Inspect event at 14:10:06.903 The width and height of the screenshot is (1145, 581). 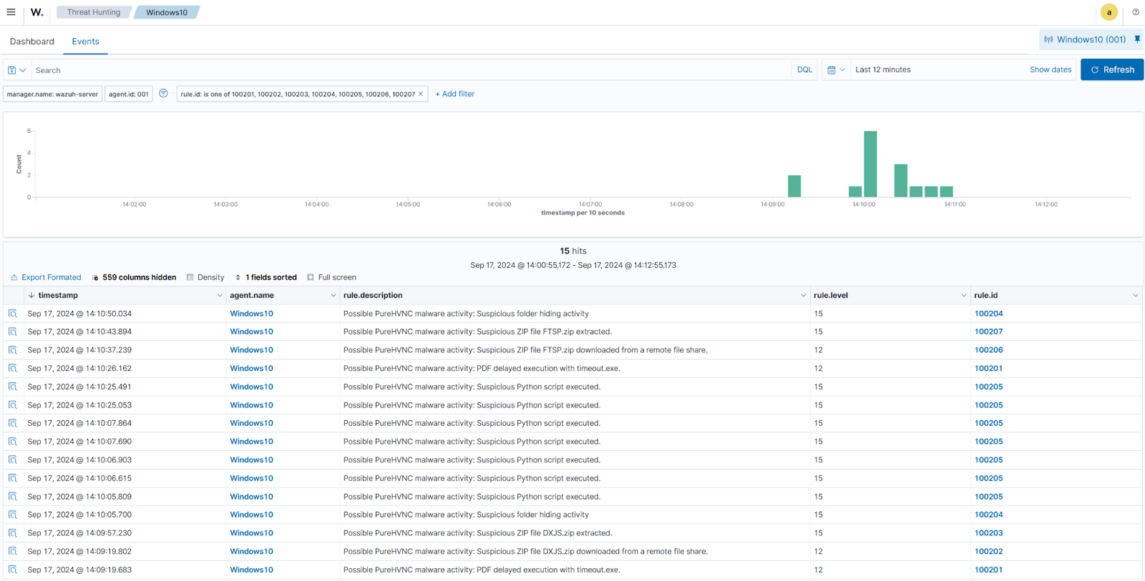(13, 460)
